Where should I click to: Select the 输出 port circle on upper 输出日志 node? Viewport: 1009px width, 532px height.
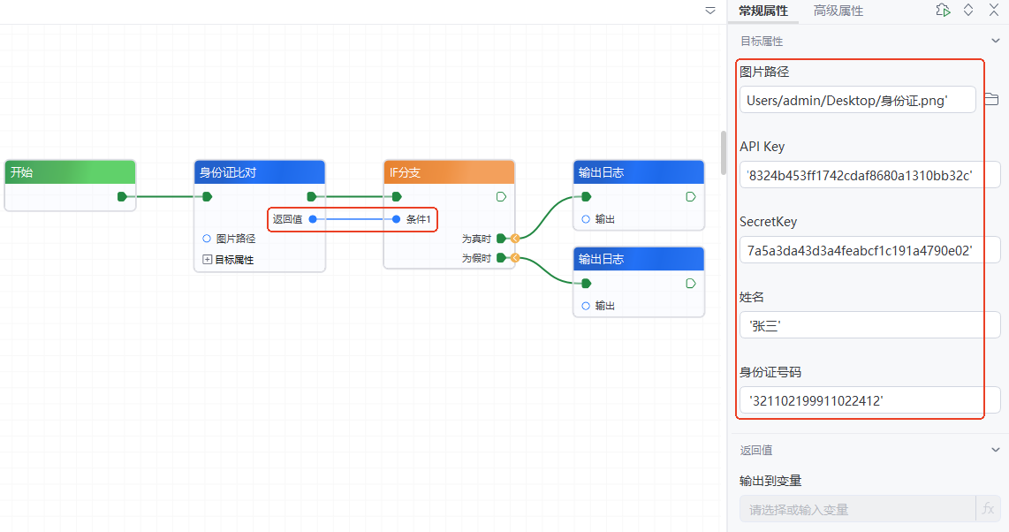click(586, 219)
